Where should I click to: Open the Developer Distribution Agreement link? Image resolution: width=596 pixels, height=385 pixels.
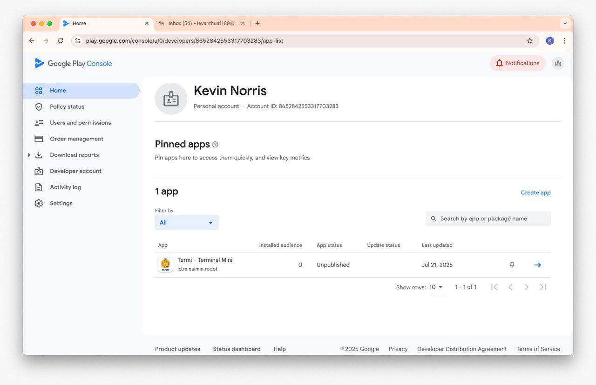(x=462, y=349)
